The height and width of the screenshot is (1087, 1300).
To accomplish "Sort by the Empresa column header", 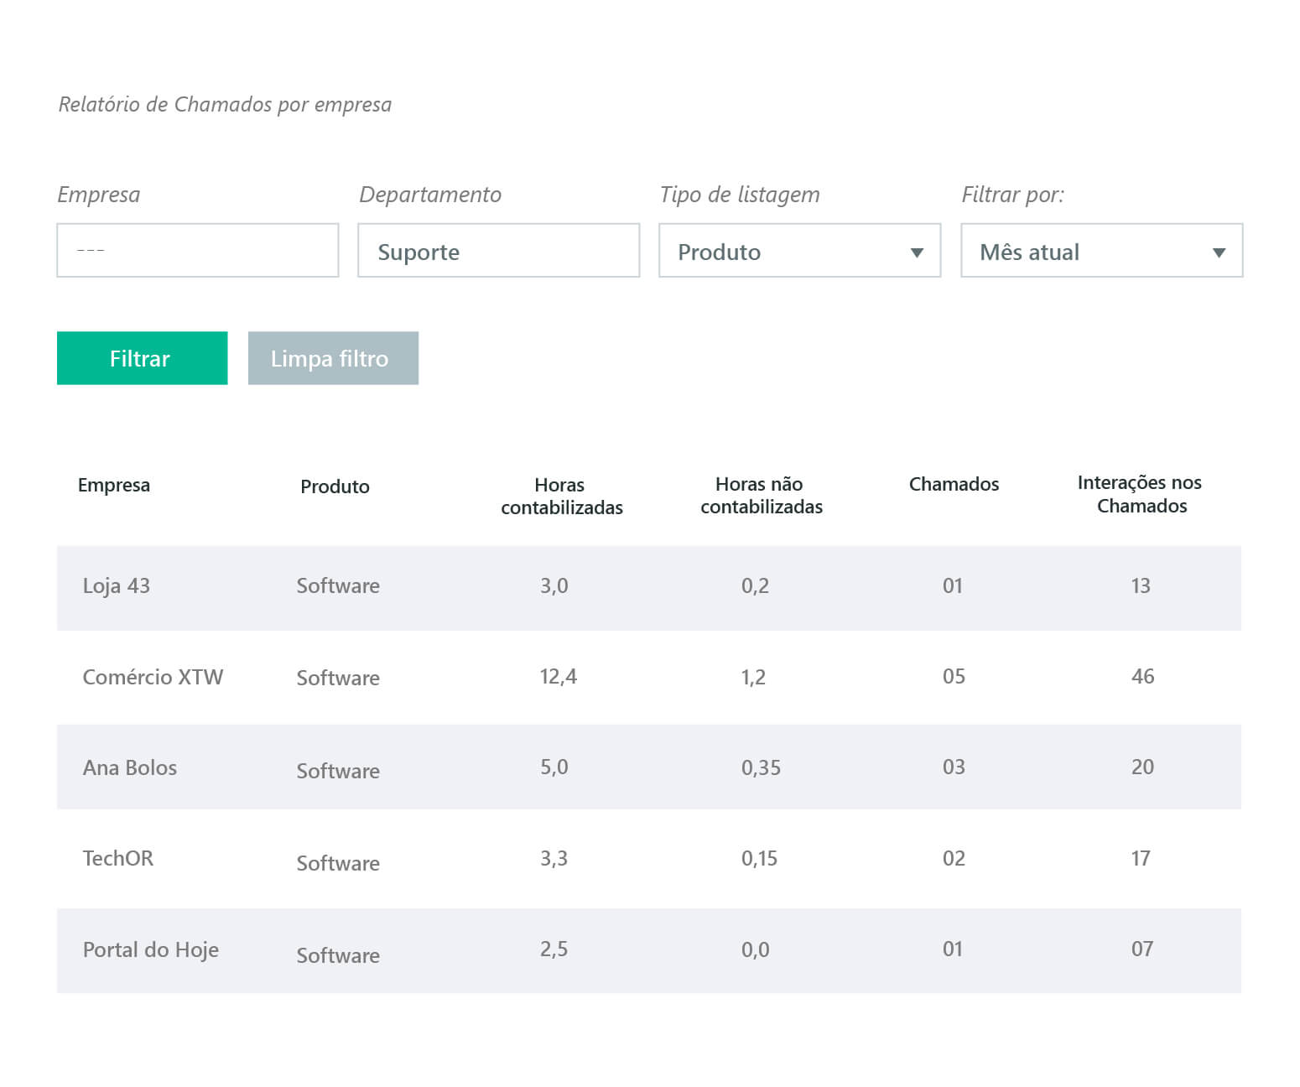I will tap(114, 485).
